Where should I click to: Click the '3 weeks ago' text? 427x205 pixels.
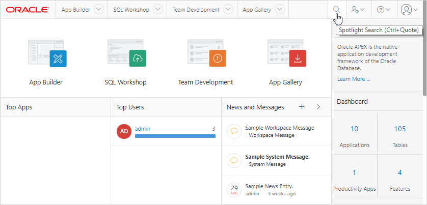tap(282, 194)
